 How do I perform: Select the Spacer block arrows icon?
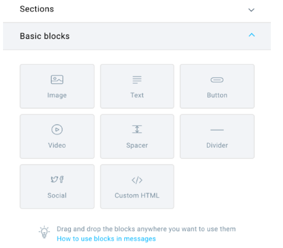click(x=137, y=129)
